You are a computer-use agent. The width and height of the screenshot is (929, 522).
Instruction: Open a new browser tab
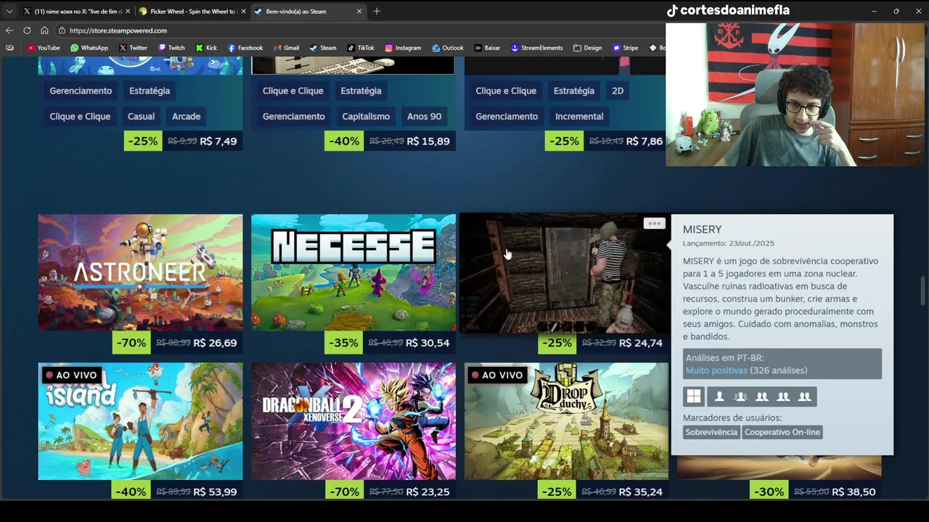[377, 11]
